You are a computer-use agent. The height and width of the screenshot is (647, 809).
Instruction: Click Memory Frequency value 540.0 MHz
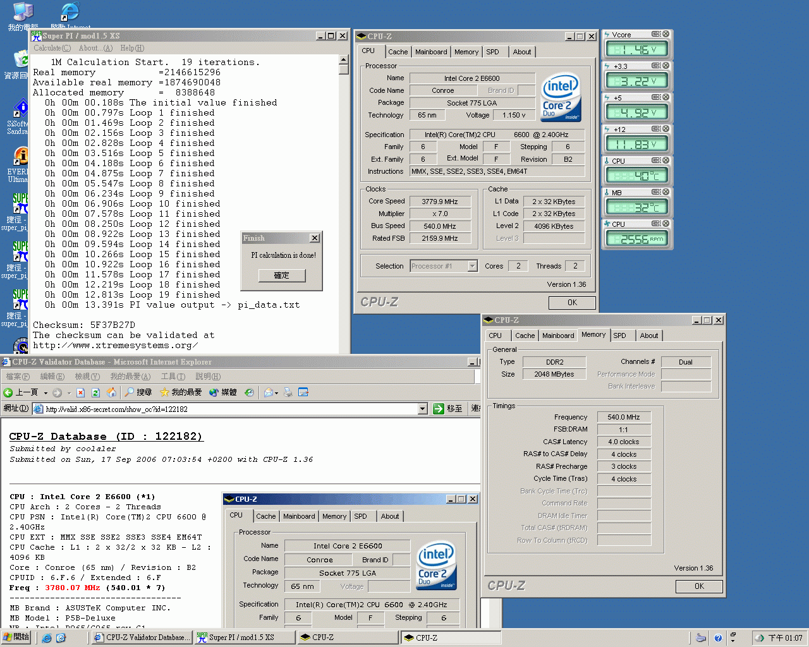(624, 417)
